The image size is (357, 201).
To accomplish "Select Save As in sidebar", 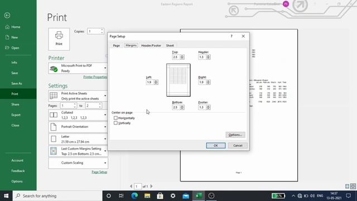I will click(x=17, y=83).
